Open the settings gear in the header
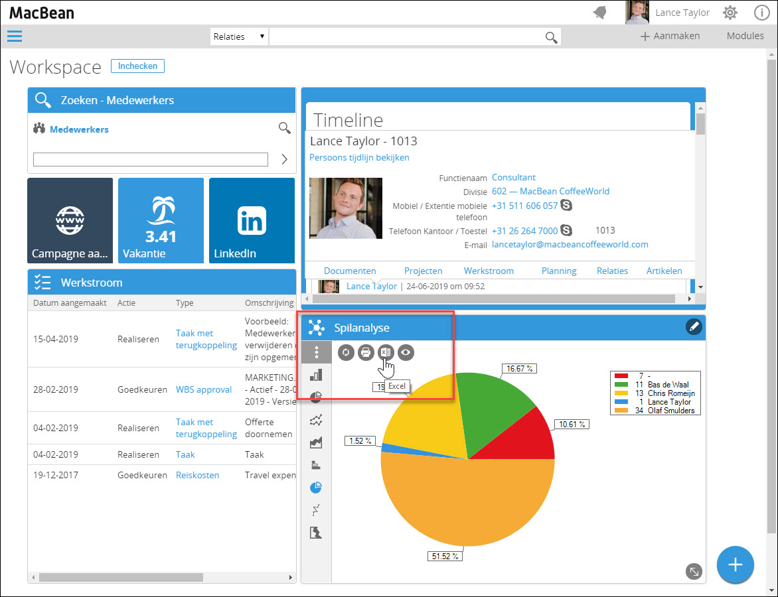The width and height of the screenshot is (778, 597). coord(730,13)
